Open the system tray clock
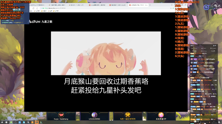 (x=214, y=122)
